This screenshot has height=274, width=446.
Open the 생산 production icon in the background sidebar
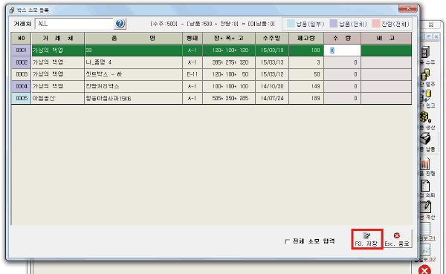[x=425, y=117]
